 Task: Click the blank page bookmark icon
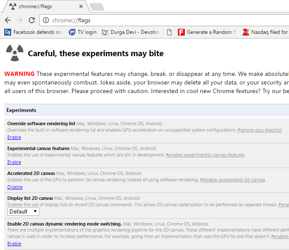(169, 32)
